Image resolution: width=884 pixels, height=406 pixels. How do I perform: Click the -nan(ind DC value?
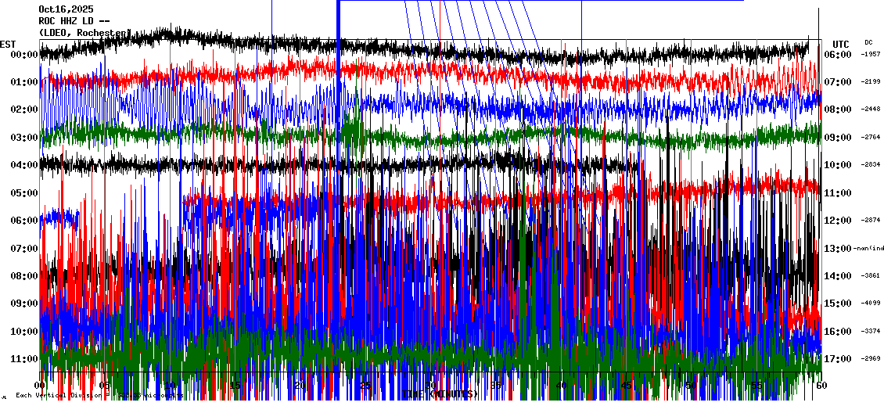[x=870, y=249]
